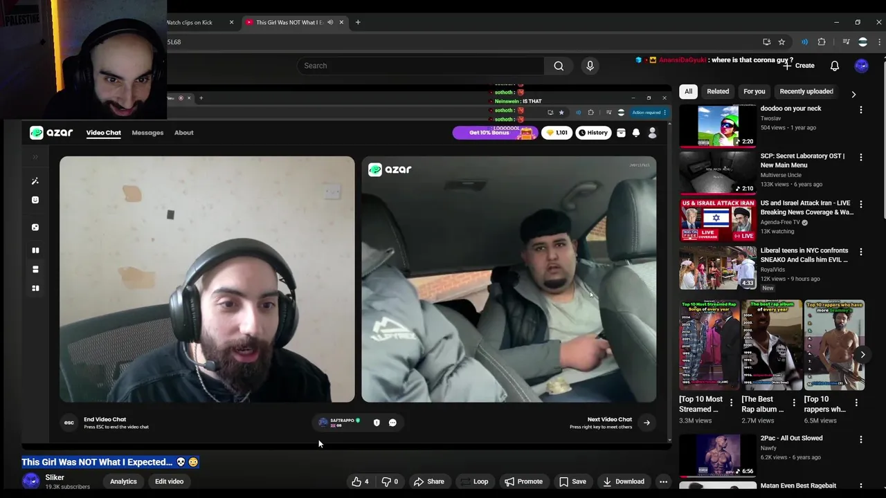The height and width of the screenshot is (498, 886).
Task: Open YouTube notifications bell
Action: (835, 66)
